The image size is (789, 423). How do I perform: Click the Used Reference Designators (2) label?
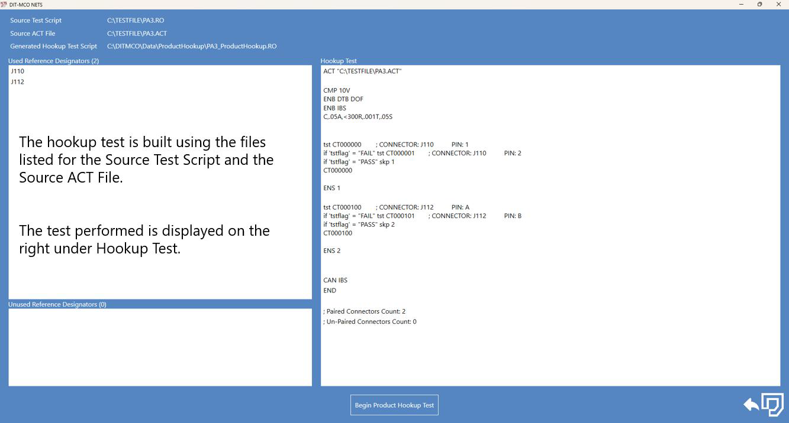(x=53, y=61)
